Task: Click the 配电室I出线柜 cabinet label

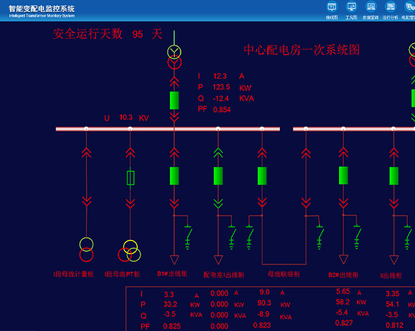Action: pyautogui.click(x=224, y=274)
